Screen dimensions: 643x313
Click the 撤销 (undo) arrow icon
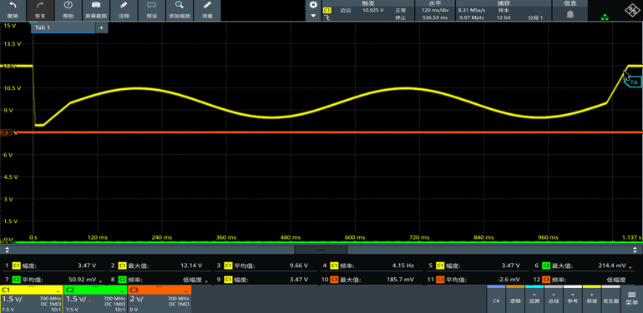(13, 6)
